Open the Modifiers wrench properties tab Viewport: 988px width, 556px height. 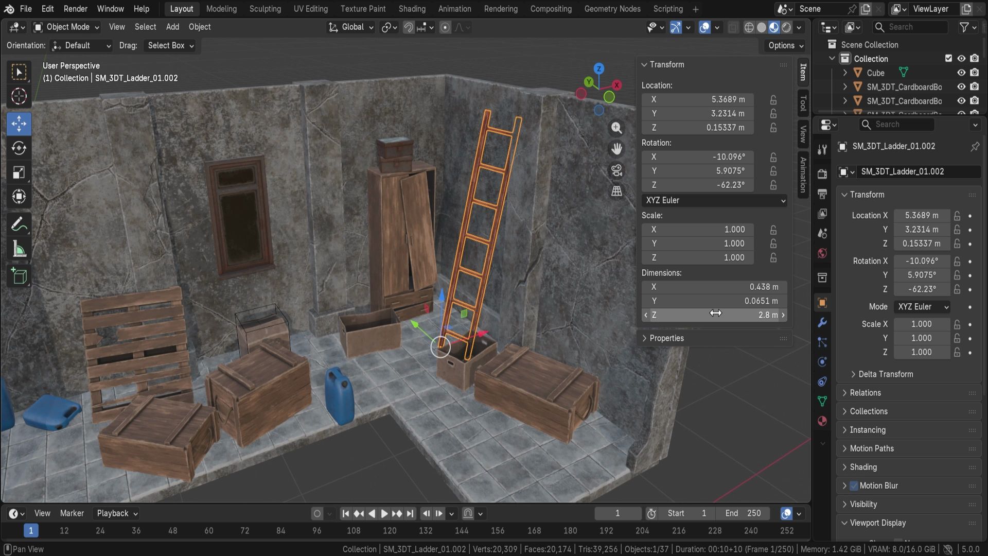click(x=822, y=323)
